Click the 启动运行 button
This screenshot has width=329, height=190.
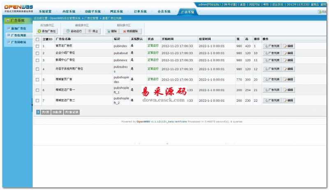(x=74, y=31)
